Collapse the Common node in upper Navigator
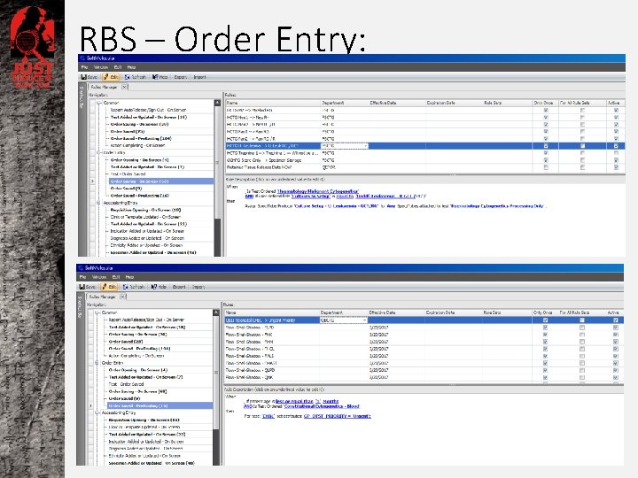638x478 pixels. click(x=98, y=103)
